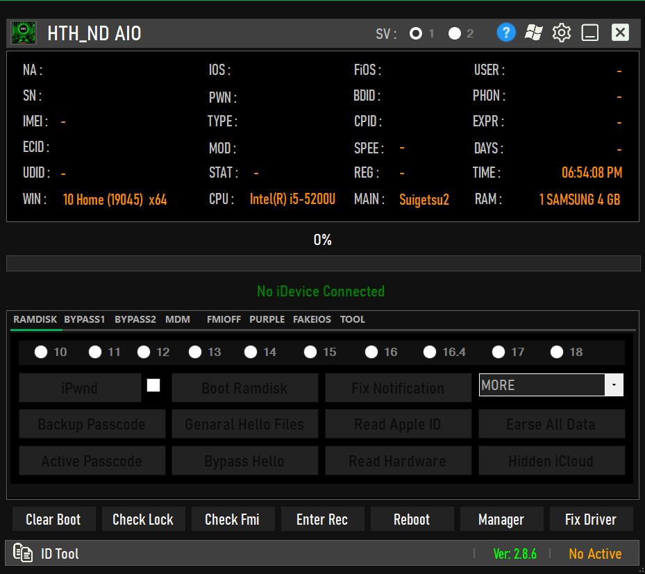This screenshot has height=574, width=645.
Task: Click the Check Fmi button
Action: coord(233,519)
